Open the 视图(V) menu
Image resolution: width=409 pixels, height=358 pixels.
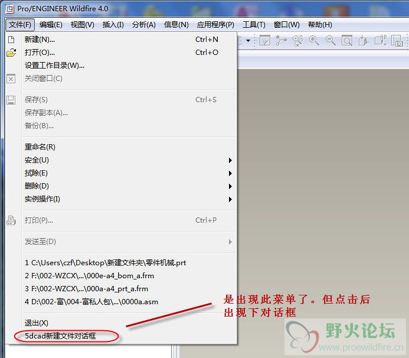pyautogui.click(x=83, y=25)
